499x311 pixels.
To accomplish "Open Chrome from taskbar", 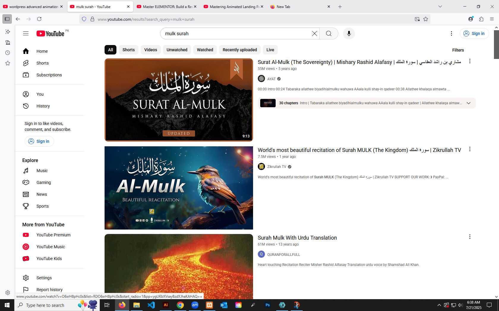I will [180, 305].
